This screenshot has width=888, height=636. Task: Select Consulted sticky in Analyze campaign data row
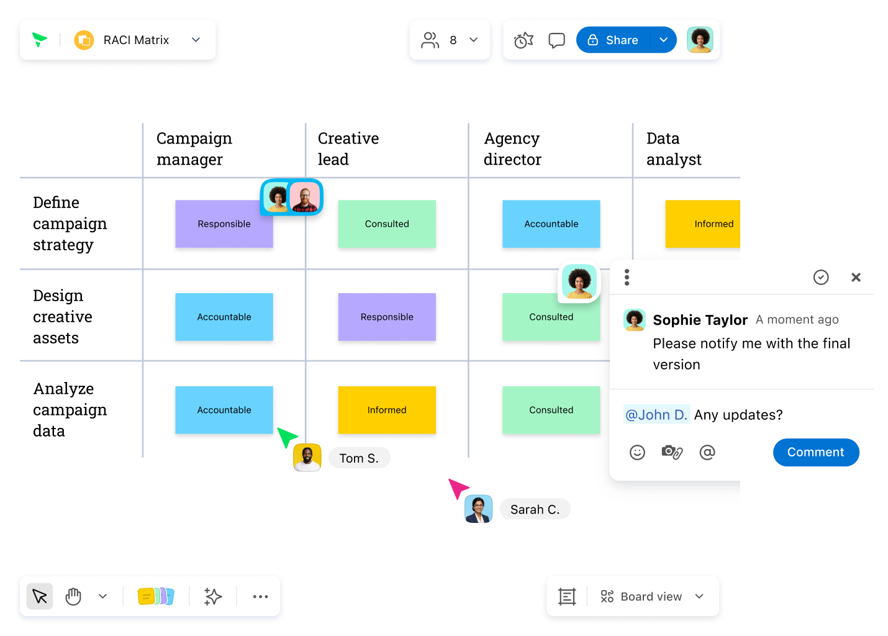pyautogui.click(x=551, y=410)
